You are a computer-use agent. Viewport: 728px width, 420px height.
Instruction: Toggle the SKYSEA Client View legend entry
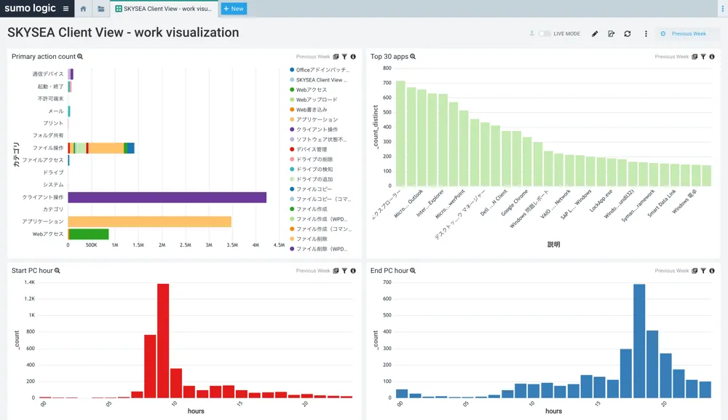click(319, 80)
